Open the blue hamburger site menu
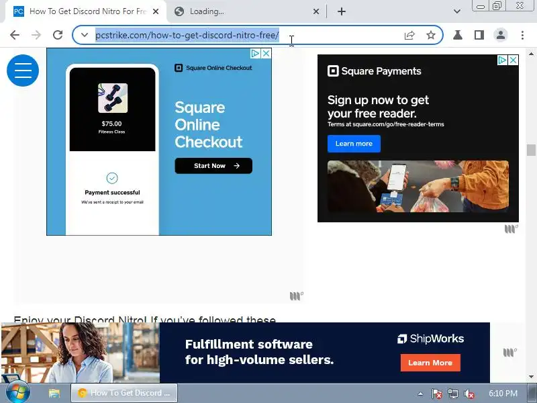The height and width of the screenshot is (403, 537). point(23,71)
